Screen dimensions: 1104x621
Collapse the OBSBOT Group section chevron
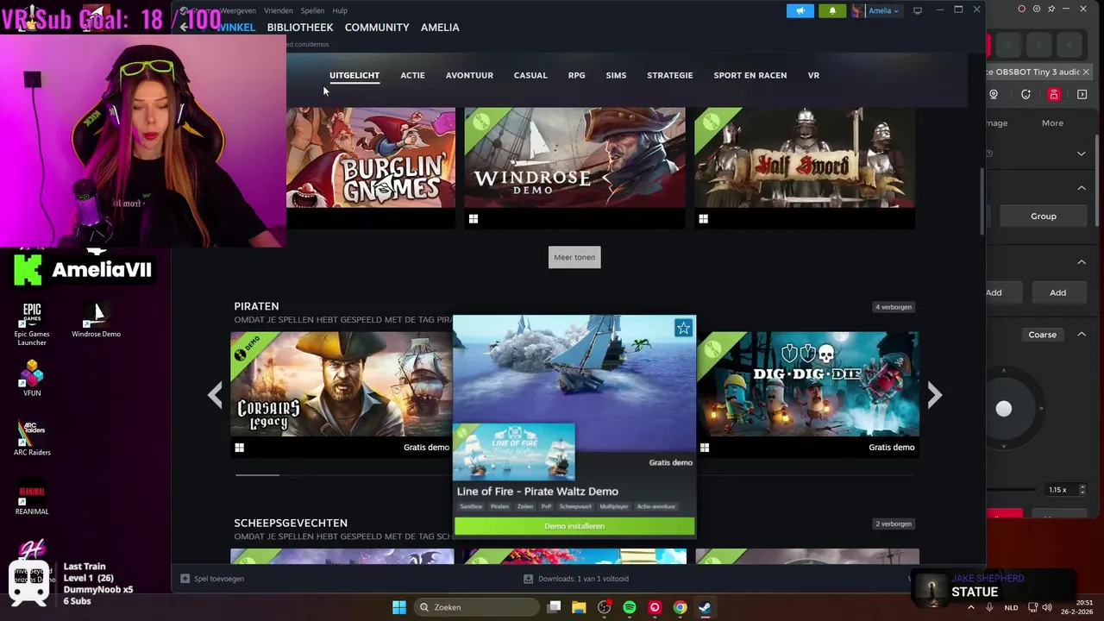coord(1082,187)
